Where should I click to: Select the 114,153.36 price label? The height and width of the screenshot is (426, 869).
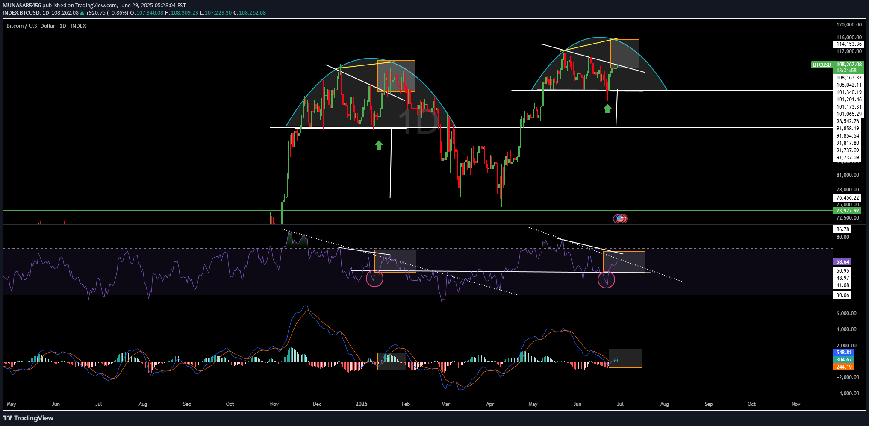(849, 44)
